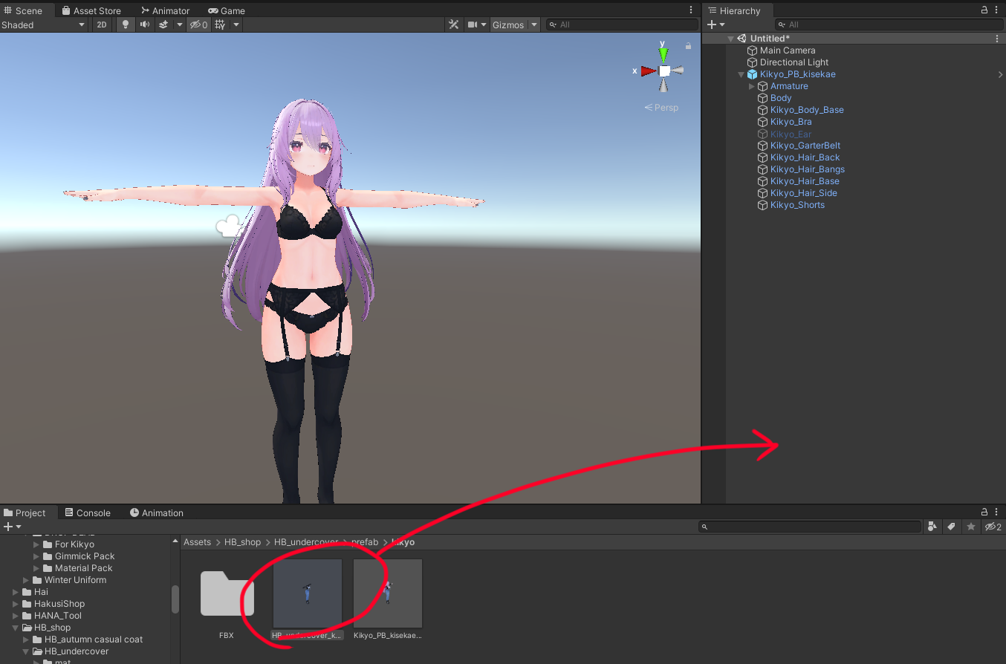1006x664 pixels.
Task: Click search by label tag icon
Action: [951, 527]
